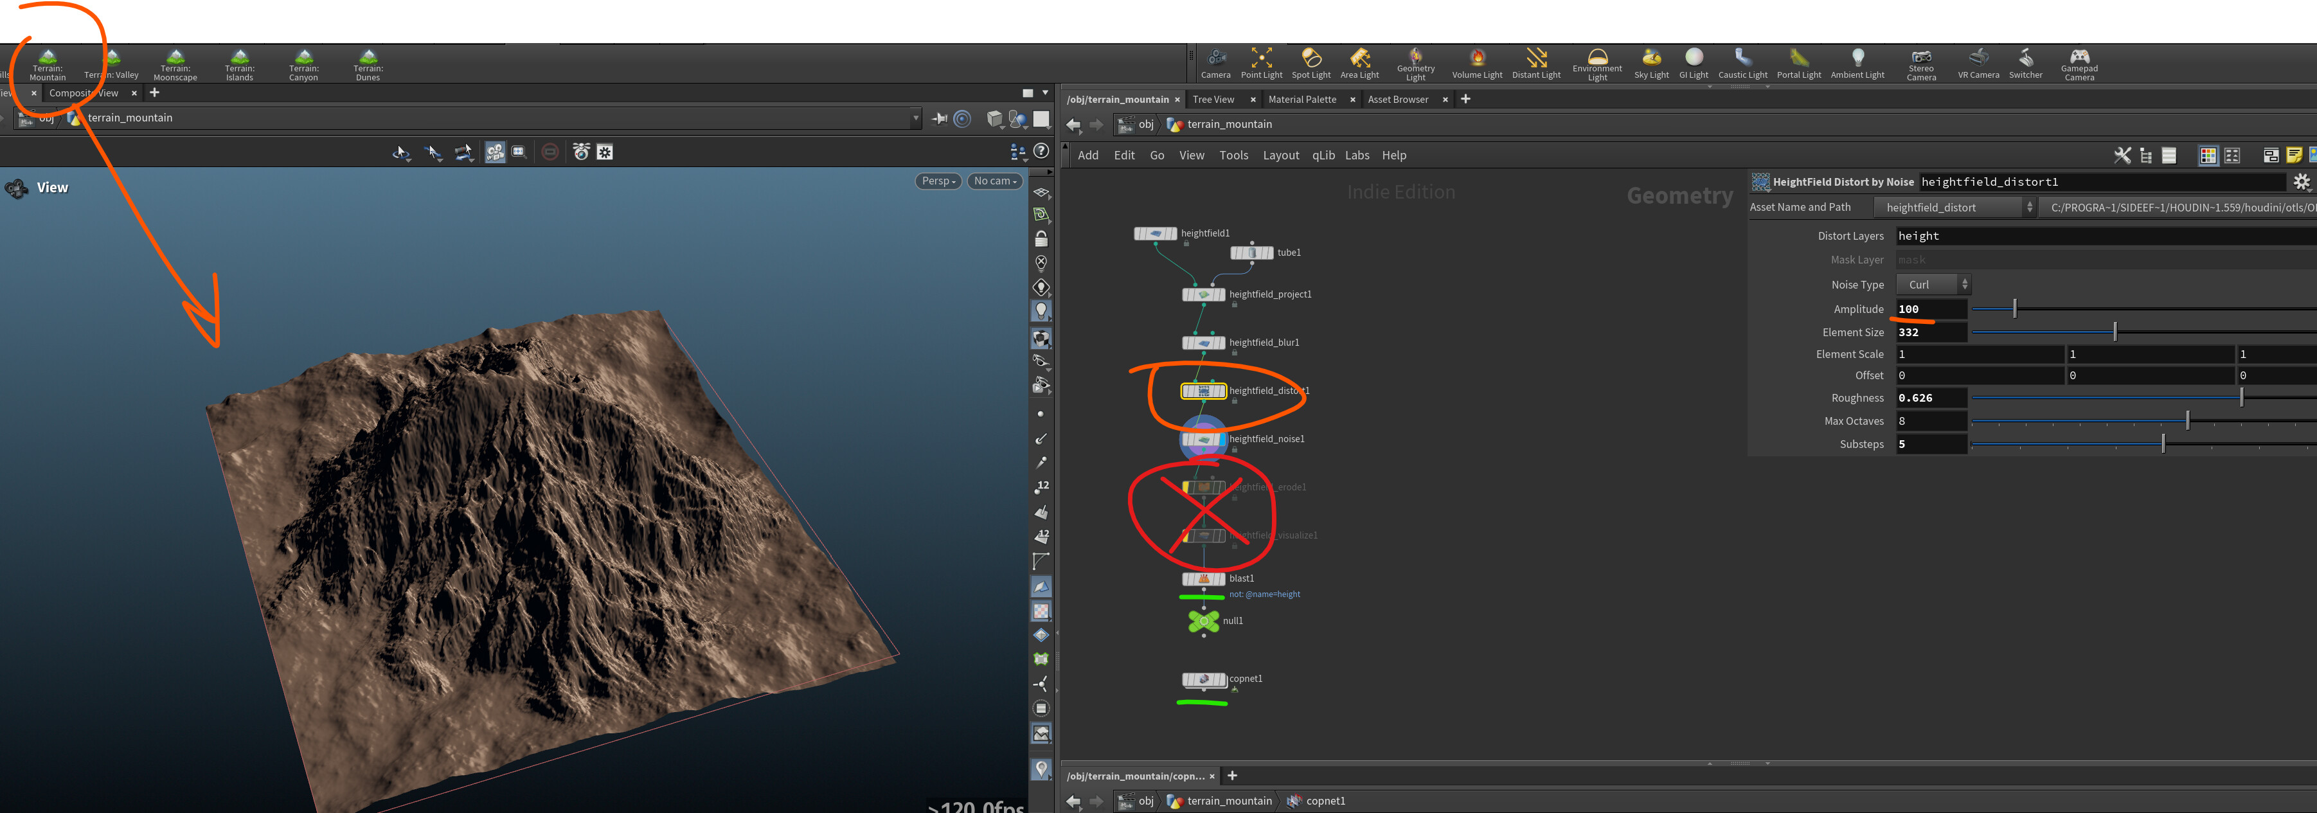This screenshot has width=2317, height=813.
Task: Switch to the Material Palette tab
Action: pyautogui.click(x=1302, y=100)
